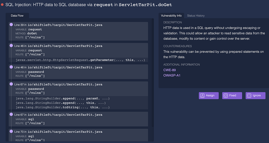This screenshot has width=269, height=143.
Task: Select the Line 39 data flow node circle
Action: (x=11, y=25)
